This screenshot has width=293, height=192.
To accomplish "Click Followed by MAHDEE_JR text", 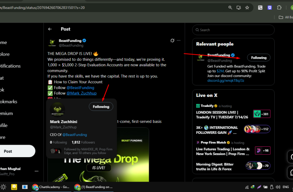I will [x=88, y=151].
